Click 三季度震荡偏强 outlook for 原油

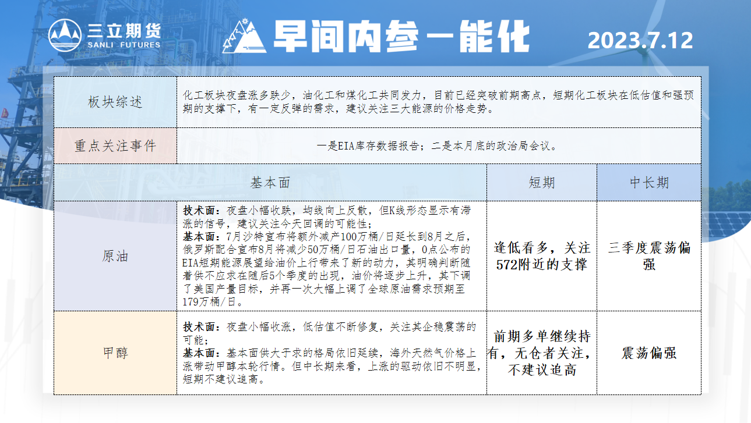tap(649, 256)
